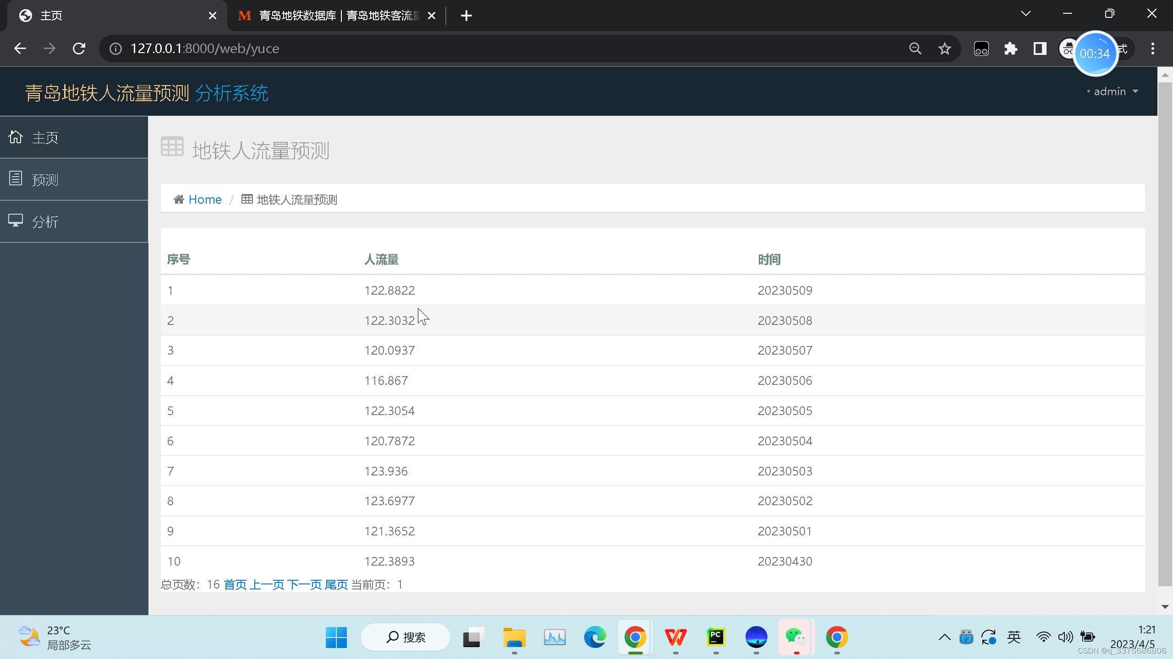The height and width of the screenshot is (659, 1173).
Task: Open the browser extensions puzzle icon
Action: click(x=1011, y=48)
